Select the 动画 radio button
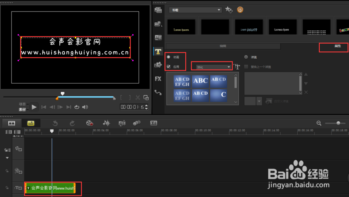Screen dimensions: 349x197 [x=169, y=57]
